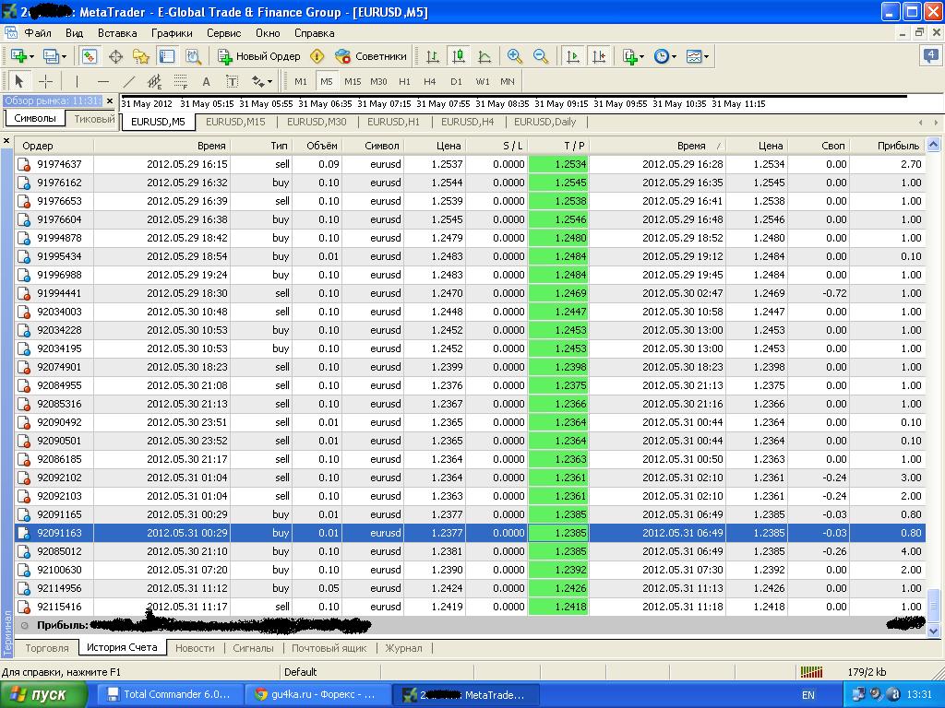Open the Сервис menu

[x=223, y=33]
